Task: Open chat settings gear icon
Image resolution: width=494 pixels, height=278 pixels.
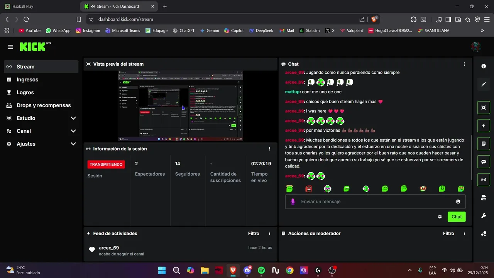Action: [x=440, y=217]
